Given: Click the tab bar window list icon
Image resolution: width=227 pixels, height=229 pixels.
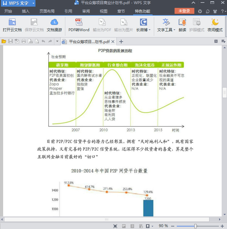Looking at the screenshot, I should (x=216, y=41).
